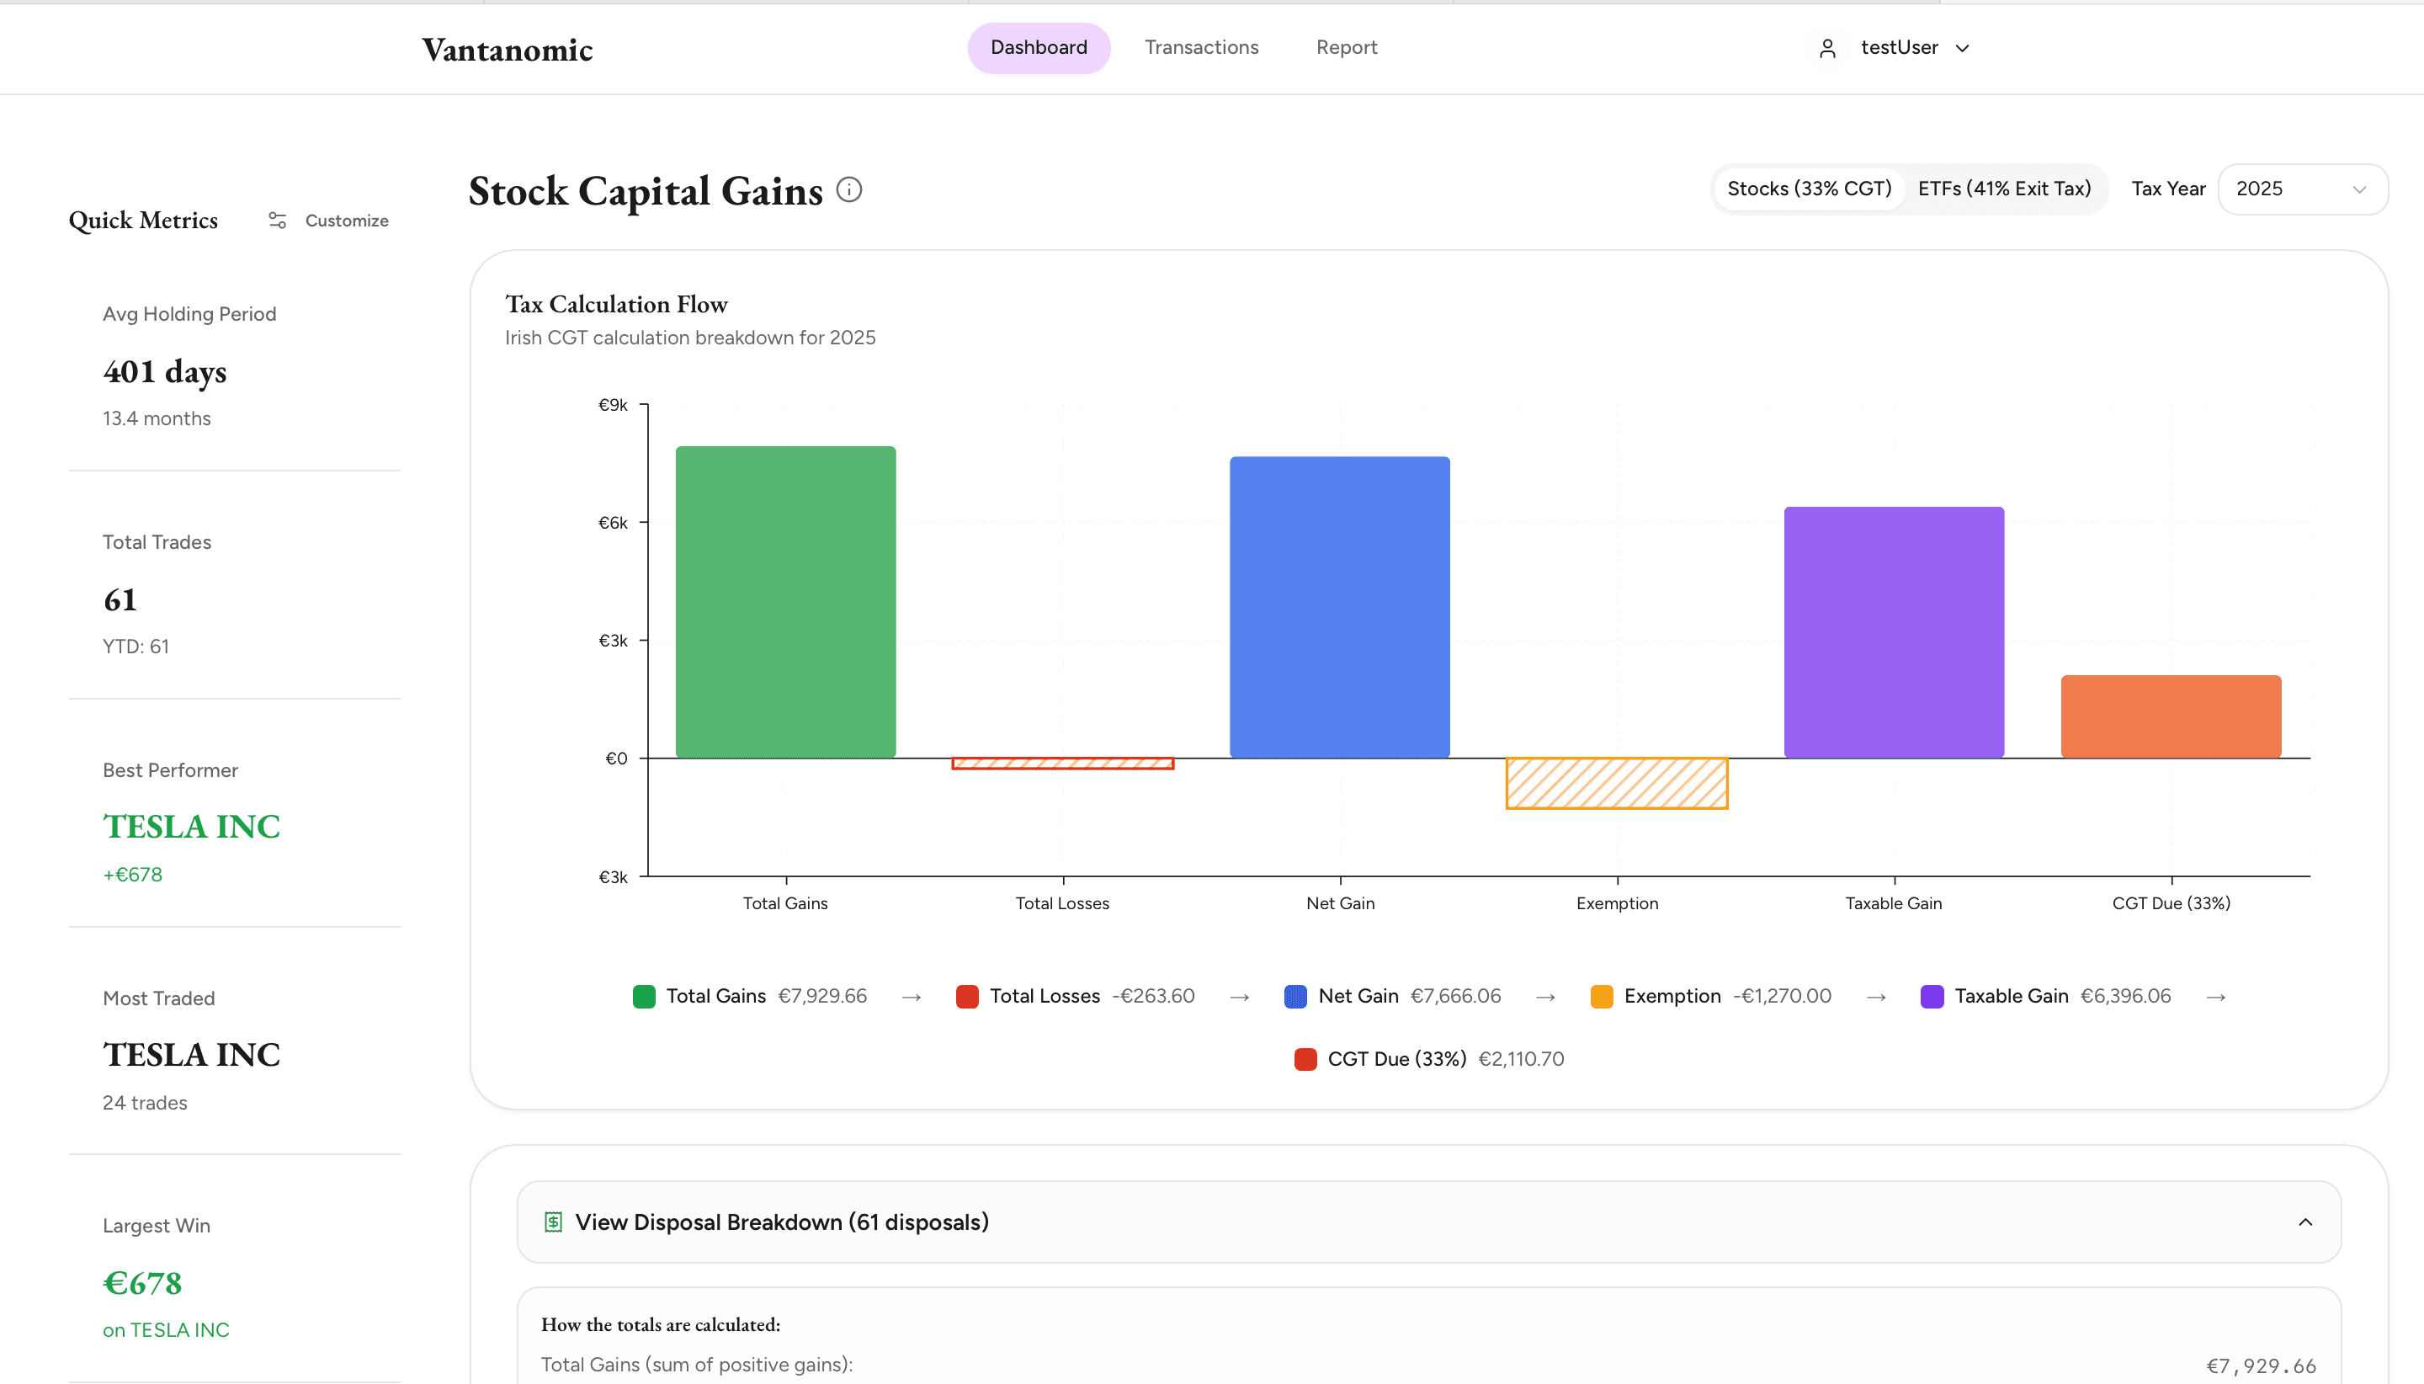Screen dimensions: 2424x1384
Task: Select the Dashboard tab
Action: [x=1039, y=46]
